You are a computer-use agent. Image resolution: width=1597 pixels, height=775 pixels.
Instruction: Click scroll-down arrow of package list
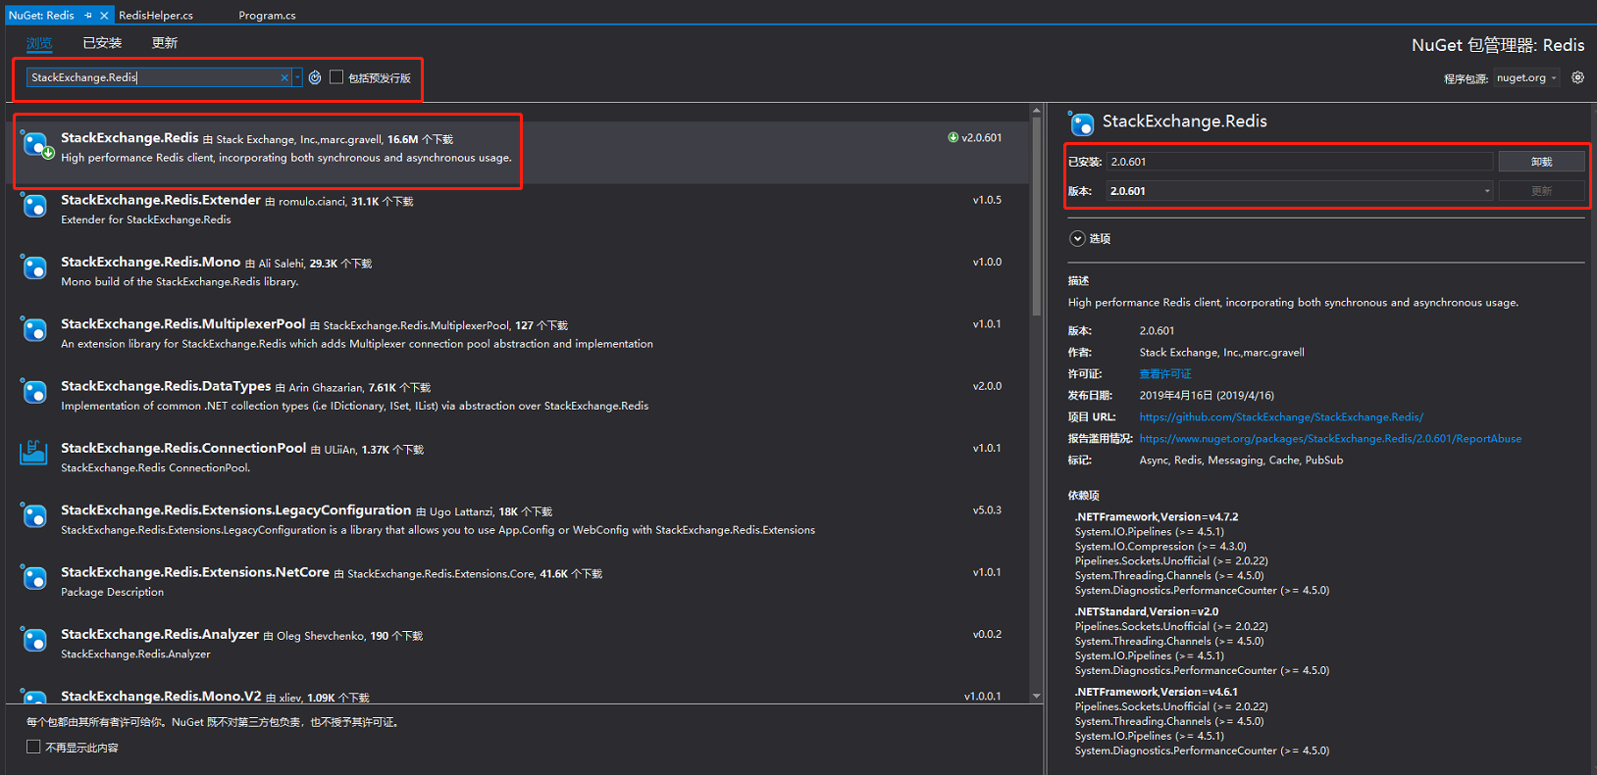click(1037, 696)
